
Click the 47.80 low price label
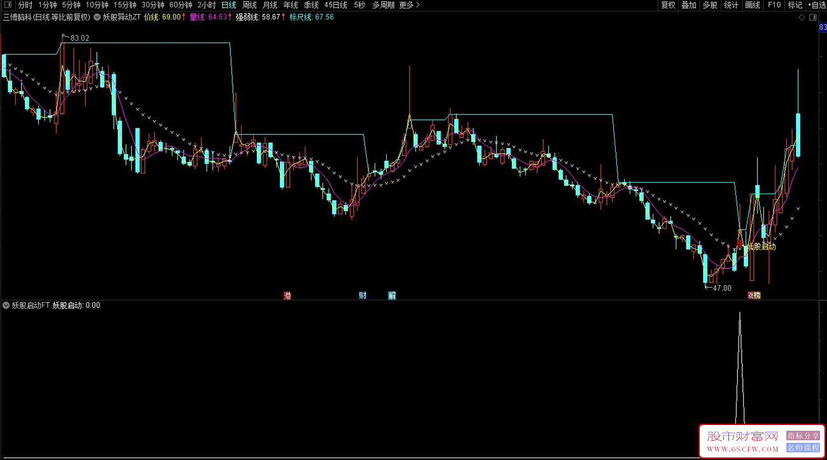pos(722,288)
